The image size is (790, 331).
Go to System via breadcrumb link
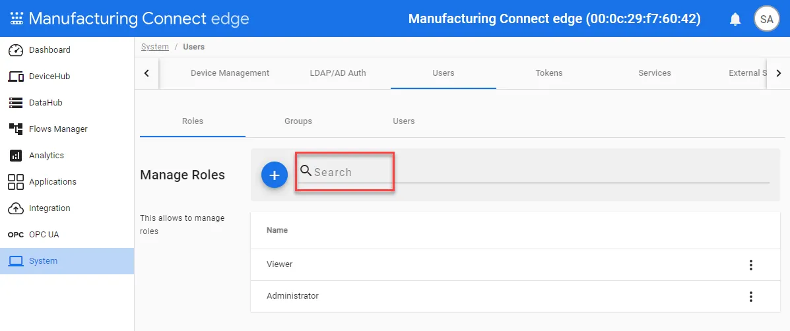point(154,47)
